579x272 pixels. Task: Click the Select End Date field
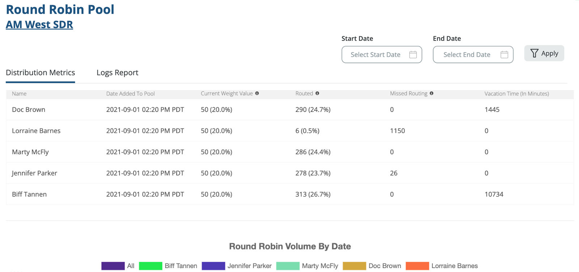click(466, 55)
